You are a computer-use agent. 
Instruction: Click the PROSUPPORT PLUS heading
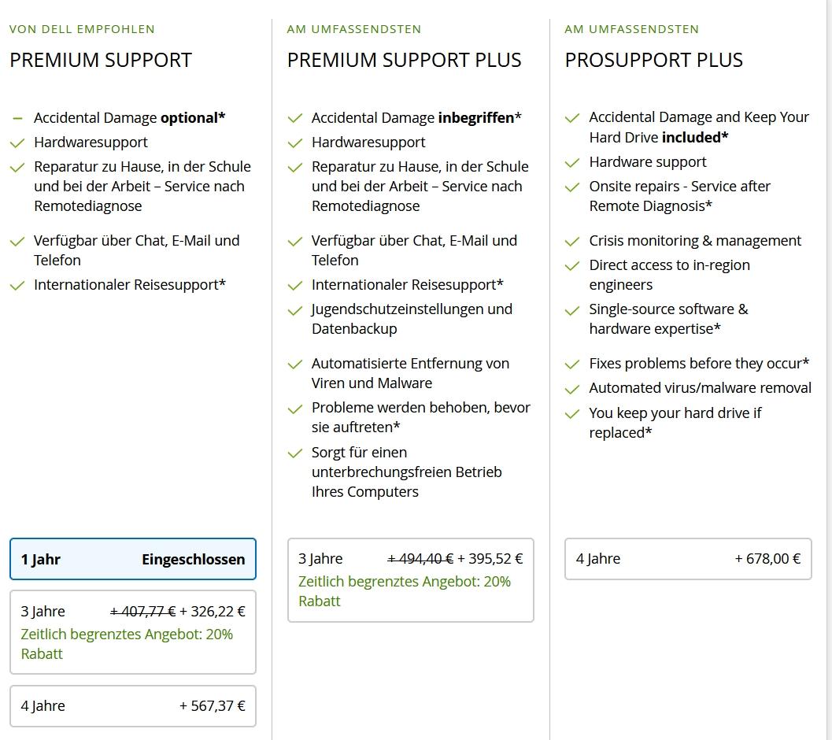pos(653,60)
